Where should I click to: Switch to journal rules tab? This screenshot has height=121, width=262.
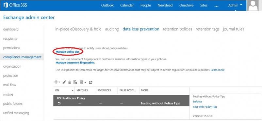click(x=234, y=29)
